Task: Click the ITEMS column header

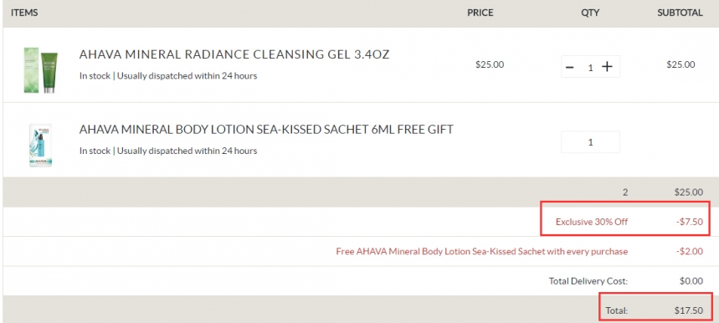Action: coord(24,13)
